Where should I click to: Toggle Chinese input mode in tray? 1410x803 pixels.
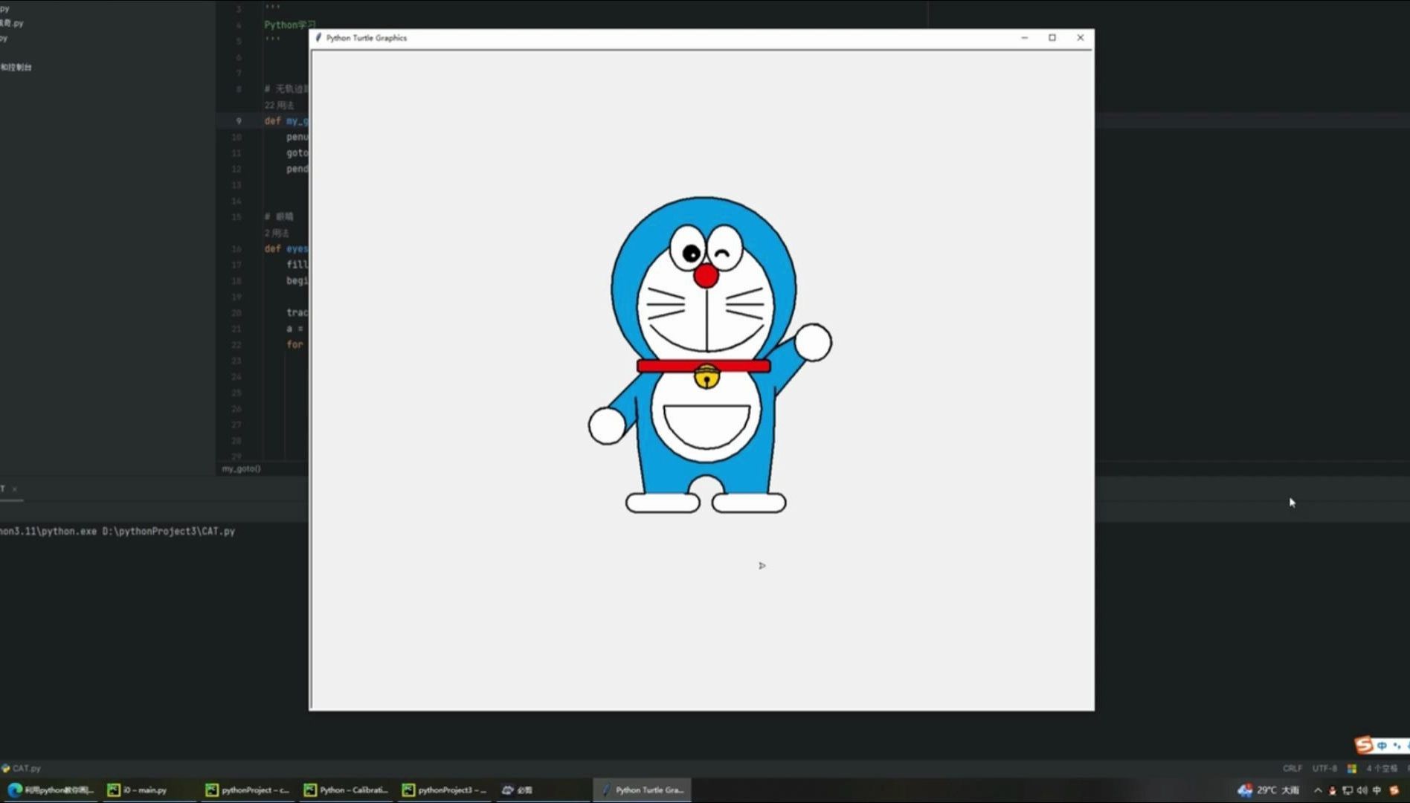click(1377, 790)
